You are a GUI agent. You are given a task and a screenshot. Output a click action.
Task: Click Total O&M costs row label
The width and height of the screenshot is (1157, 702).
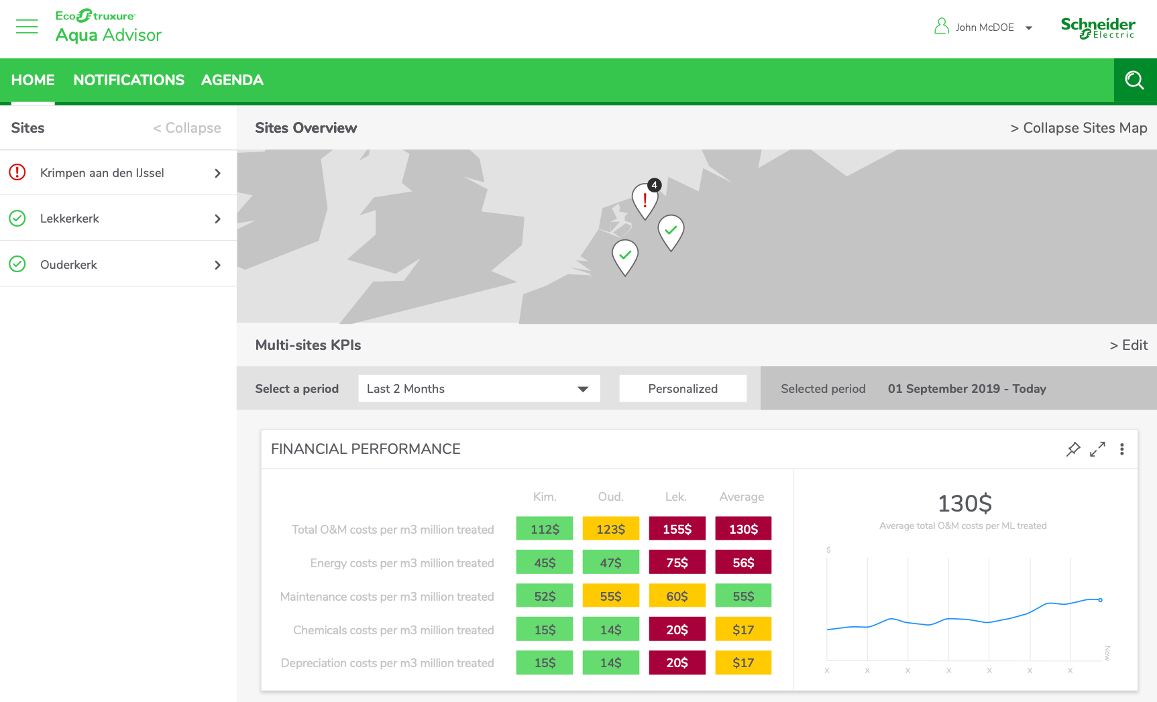[x=392, y=530]
